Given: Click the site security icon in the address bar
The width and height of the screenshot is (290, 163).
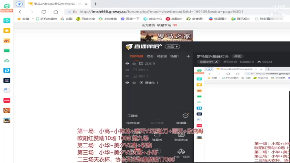Looking at the screenshot, I should (x=75, y=12).
